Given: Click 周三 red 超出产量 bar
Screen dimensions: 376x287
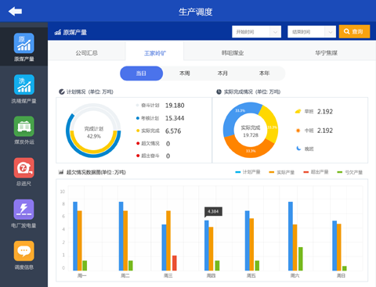Looking at the screenshot, I should point(175,263).
